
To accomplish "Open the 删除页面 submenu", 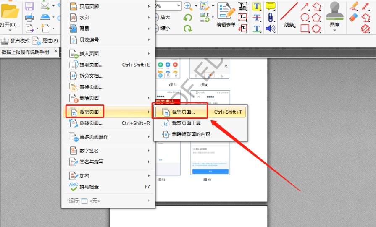I will pyautogui.click(x=108, y=98).
